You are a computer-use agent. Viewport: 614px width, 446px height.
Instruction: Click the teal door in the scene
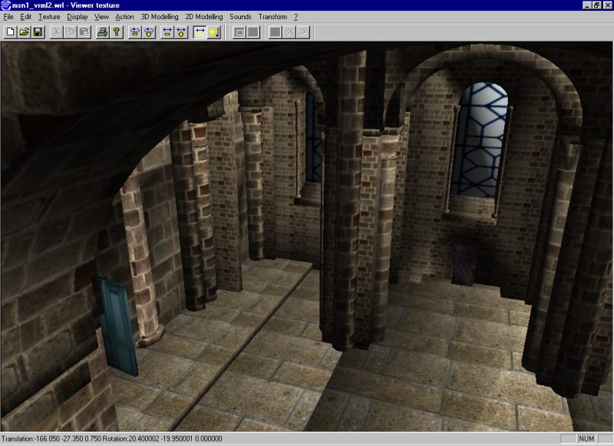[120, 326]
